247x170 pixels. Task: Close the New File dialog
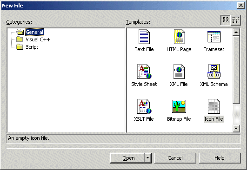240,6
